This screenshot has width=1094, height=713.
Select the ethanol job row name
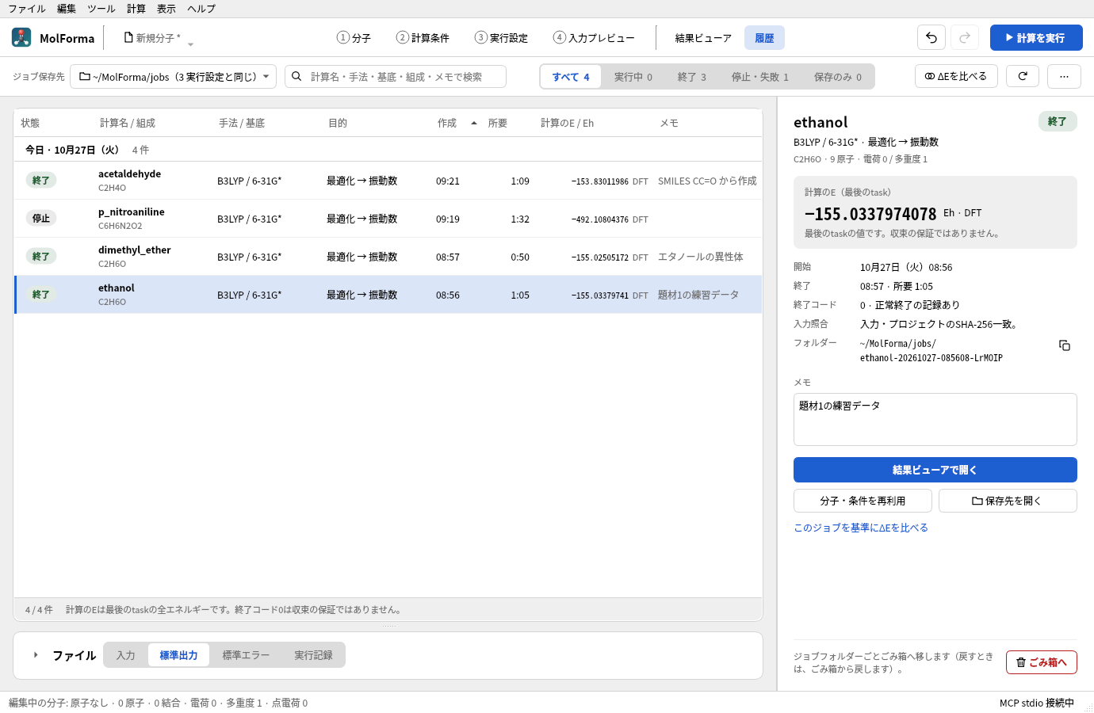(x=117, y=288)
